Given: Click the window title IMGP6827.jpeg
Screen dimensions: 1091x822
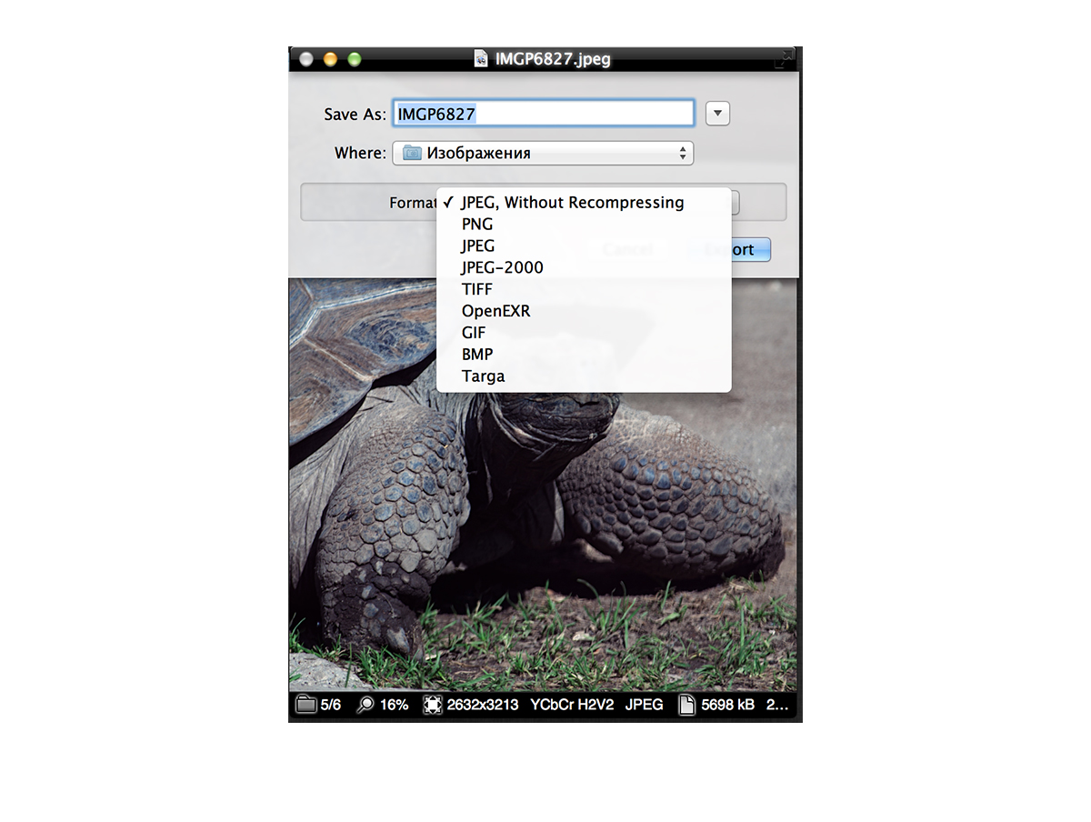Looking at the screenshot, I should [553, 59].
